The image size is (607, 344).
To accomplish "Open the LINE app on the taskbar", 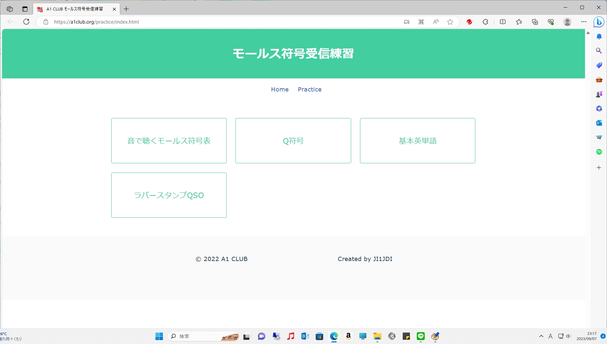I will [421, 336].
